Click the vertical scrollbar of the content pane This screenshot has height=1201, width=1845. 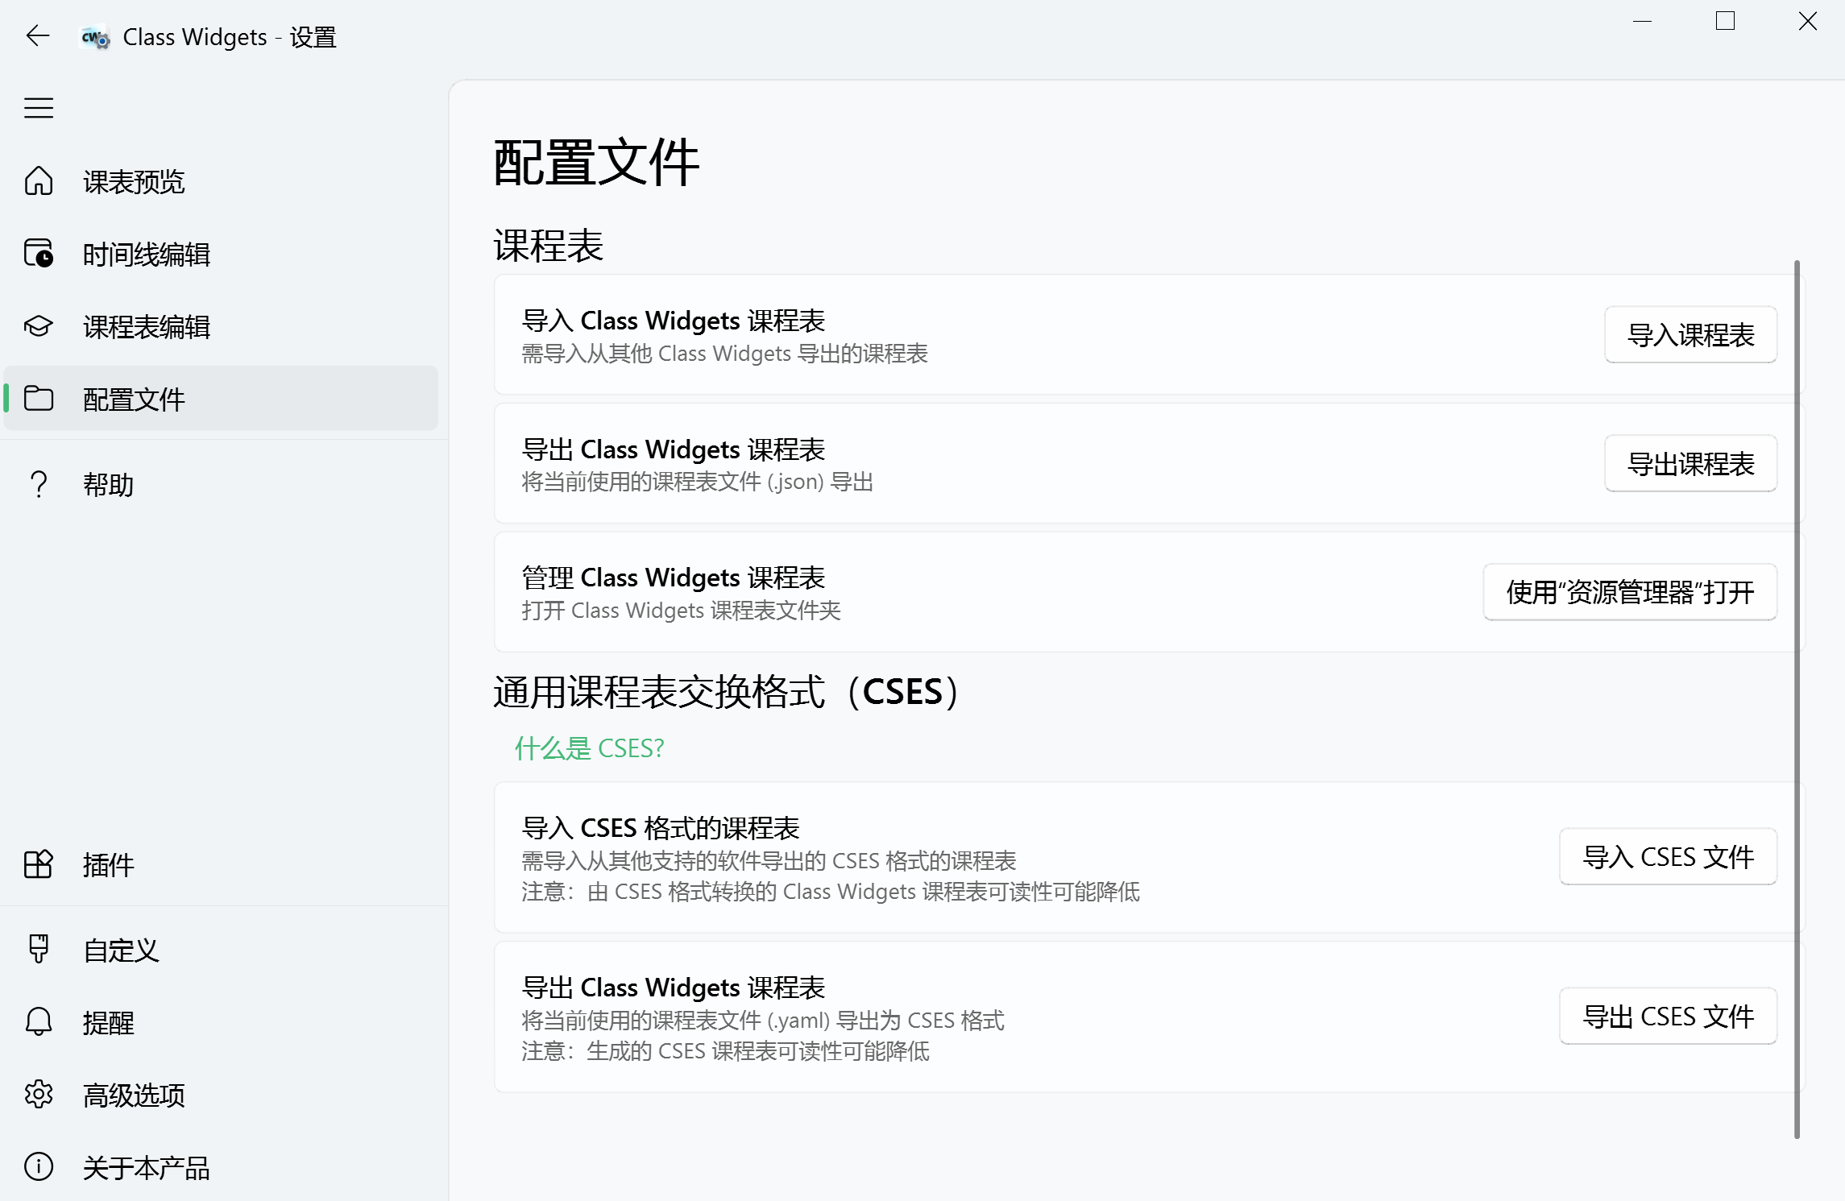click(x=1797, y=699)
